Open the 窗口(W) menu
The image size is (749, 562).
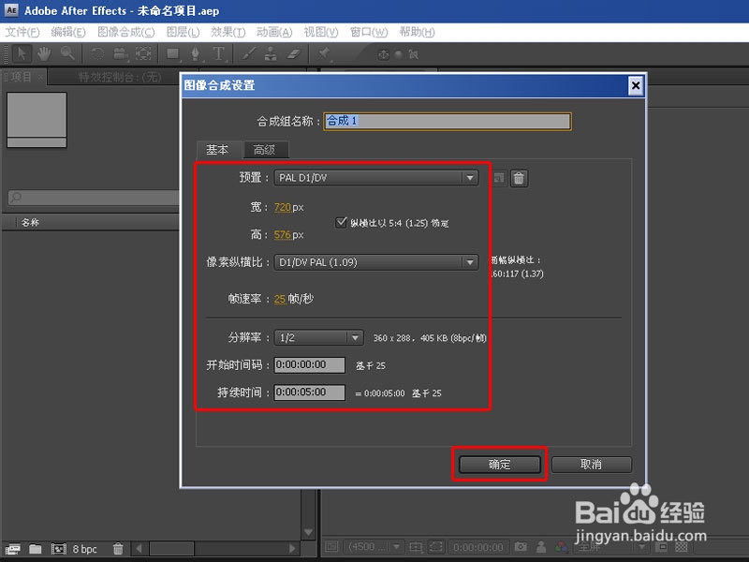pyautogui.click(x=369, y=32)
